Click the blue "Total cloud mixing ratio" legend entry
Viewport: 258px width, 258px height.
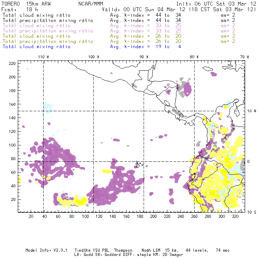(36, 47)
